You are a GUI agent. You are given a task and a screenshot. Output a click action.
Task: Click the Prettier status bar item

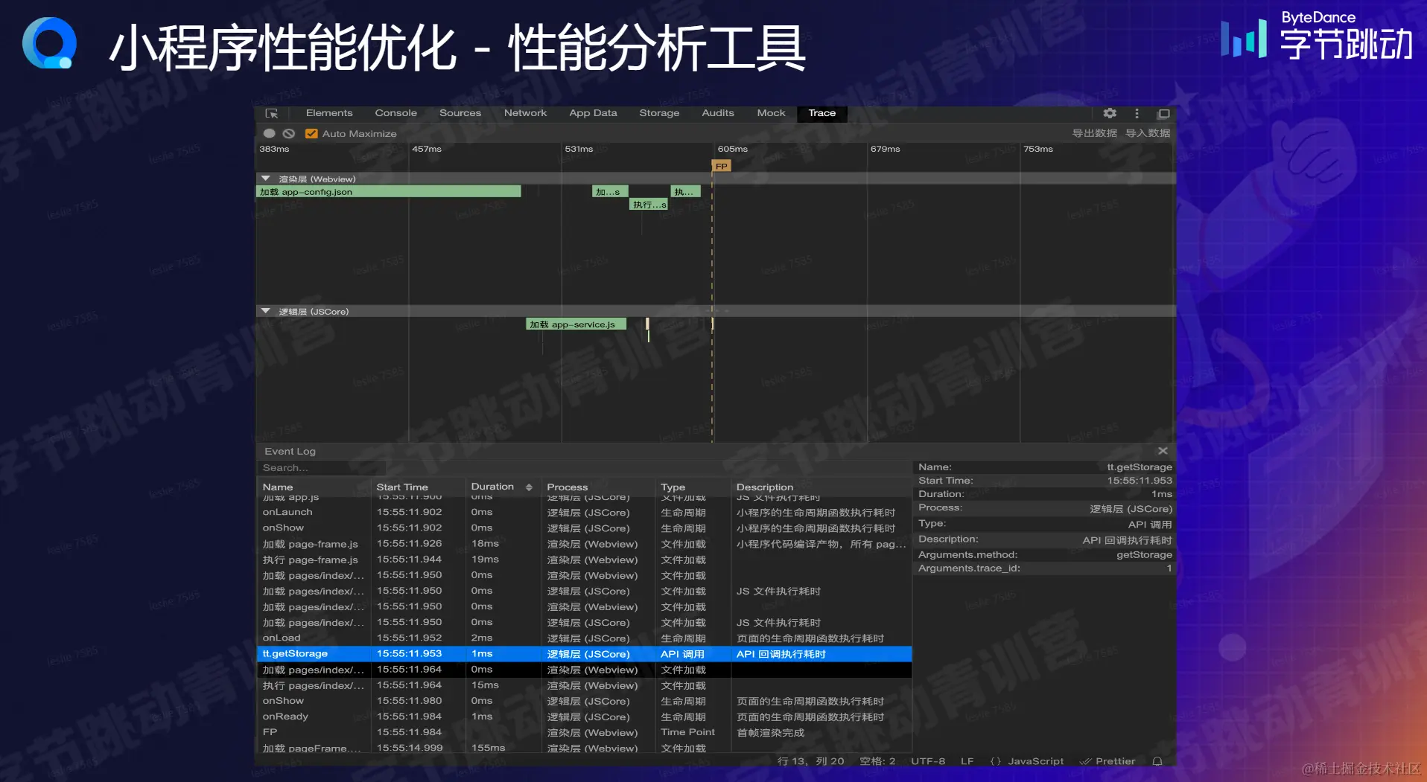point(1107,761)
